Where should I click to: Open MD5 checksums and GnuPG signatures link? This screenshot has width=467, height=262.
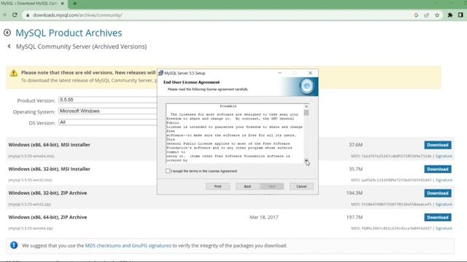click(x=128, y=246)
